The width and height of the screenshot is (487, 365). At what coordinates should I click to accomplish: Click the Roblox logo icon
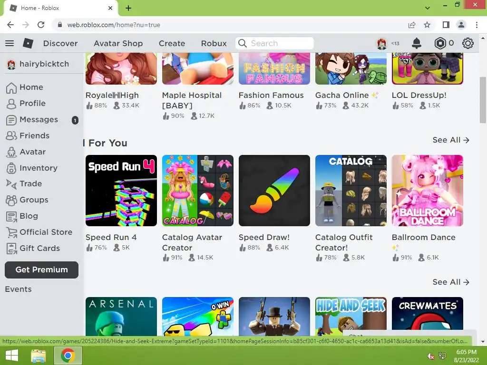coord(28,43)
